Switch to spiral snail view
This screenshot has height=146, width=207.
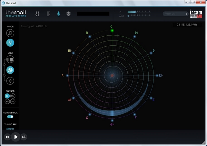10,70
